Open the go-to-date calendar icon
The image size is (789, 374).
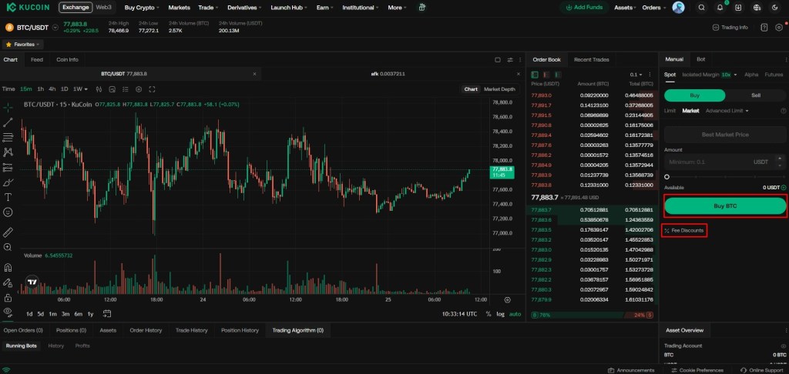107,314
